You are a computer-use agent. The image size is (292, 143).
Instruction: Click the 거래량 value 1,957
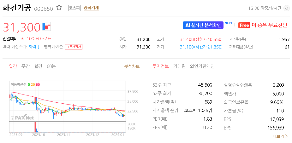[x=284, y=39]
